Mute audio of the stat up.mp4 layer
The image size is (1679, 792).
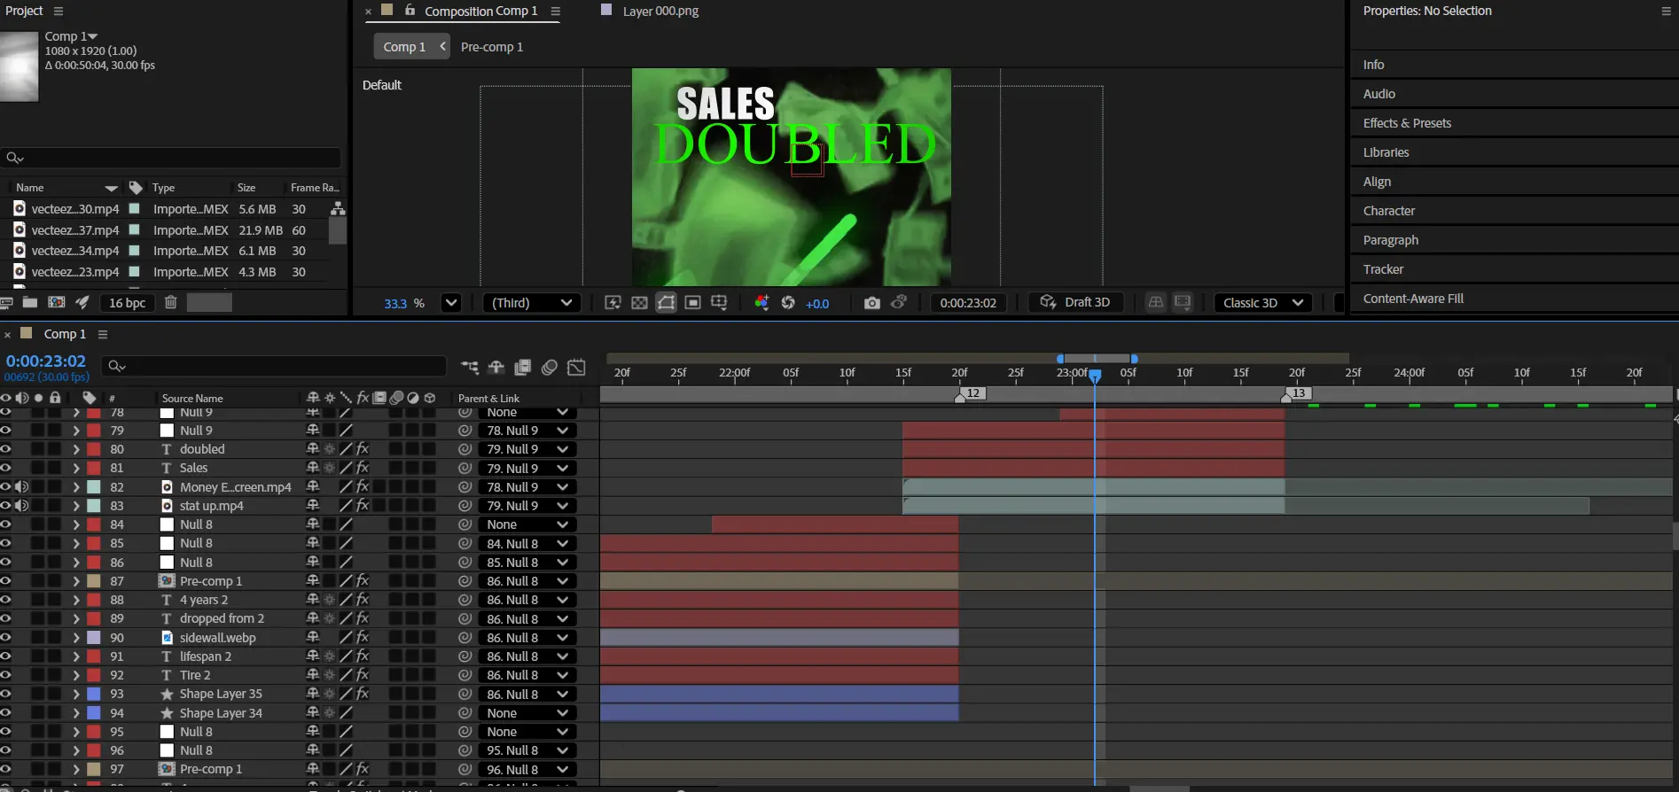[22, 506]
